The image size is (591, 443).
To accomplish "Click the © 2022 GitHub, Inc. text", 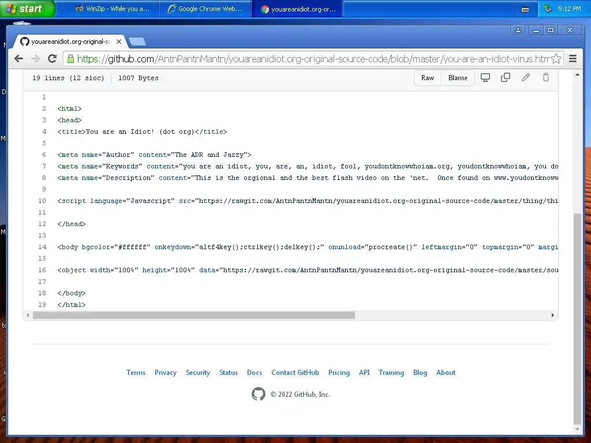I will point(300,395).
